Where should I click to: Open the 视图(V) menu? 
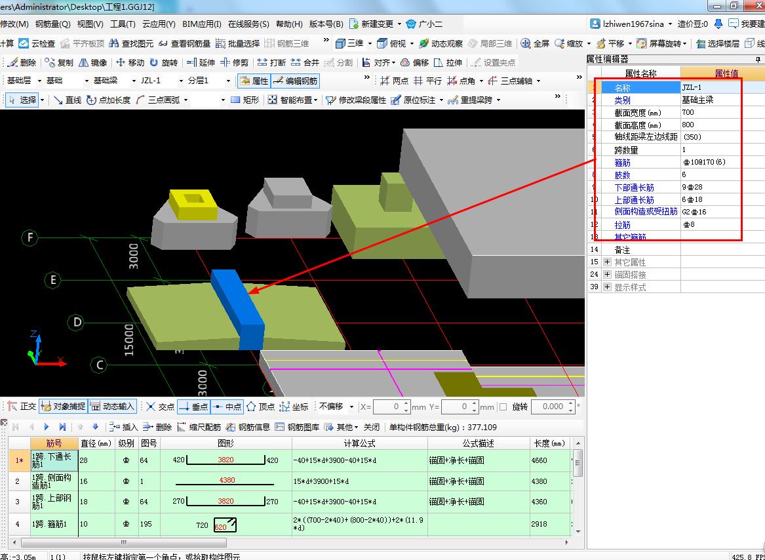pos(90,24)
